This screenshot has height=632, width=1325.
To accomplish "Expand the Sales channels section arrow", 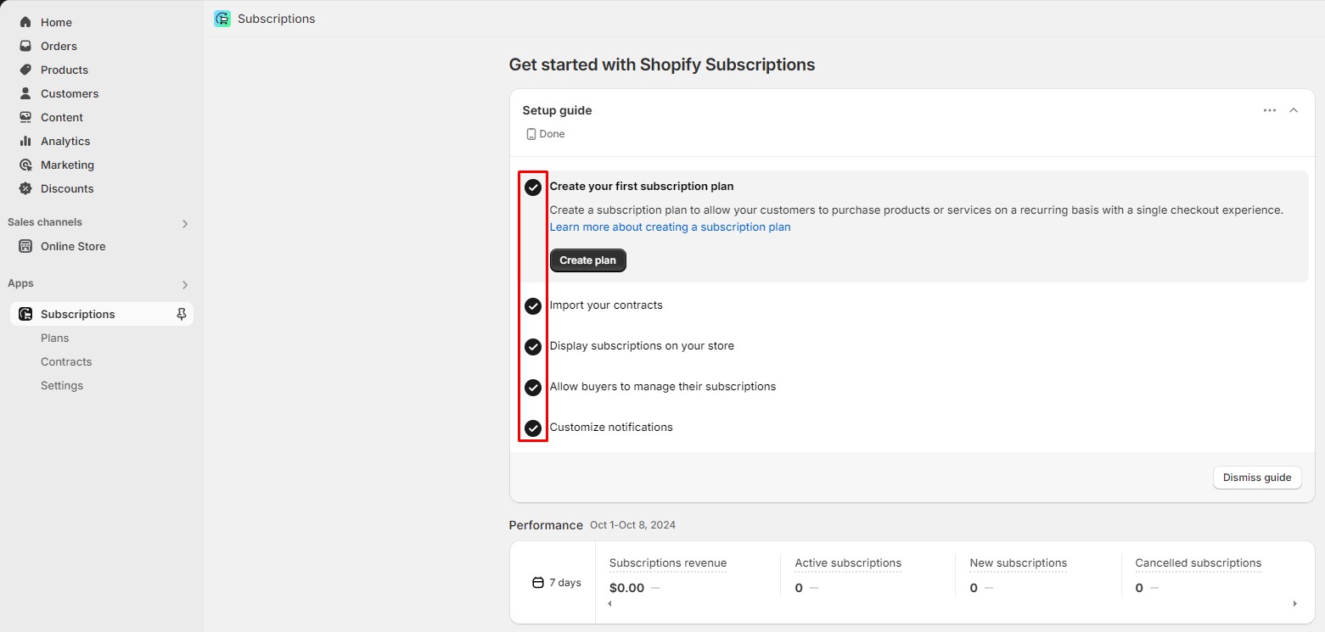I will (185, 224).
